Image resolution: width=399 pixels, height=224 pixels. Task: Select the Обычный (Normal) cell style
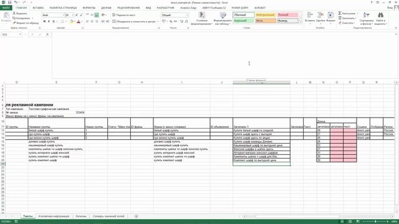click(x=244, y=15)
